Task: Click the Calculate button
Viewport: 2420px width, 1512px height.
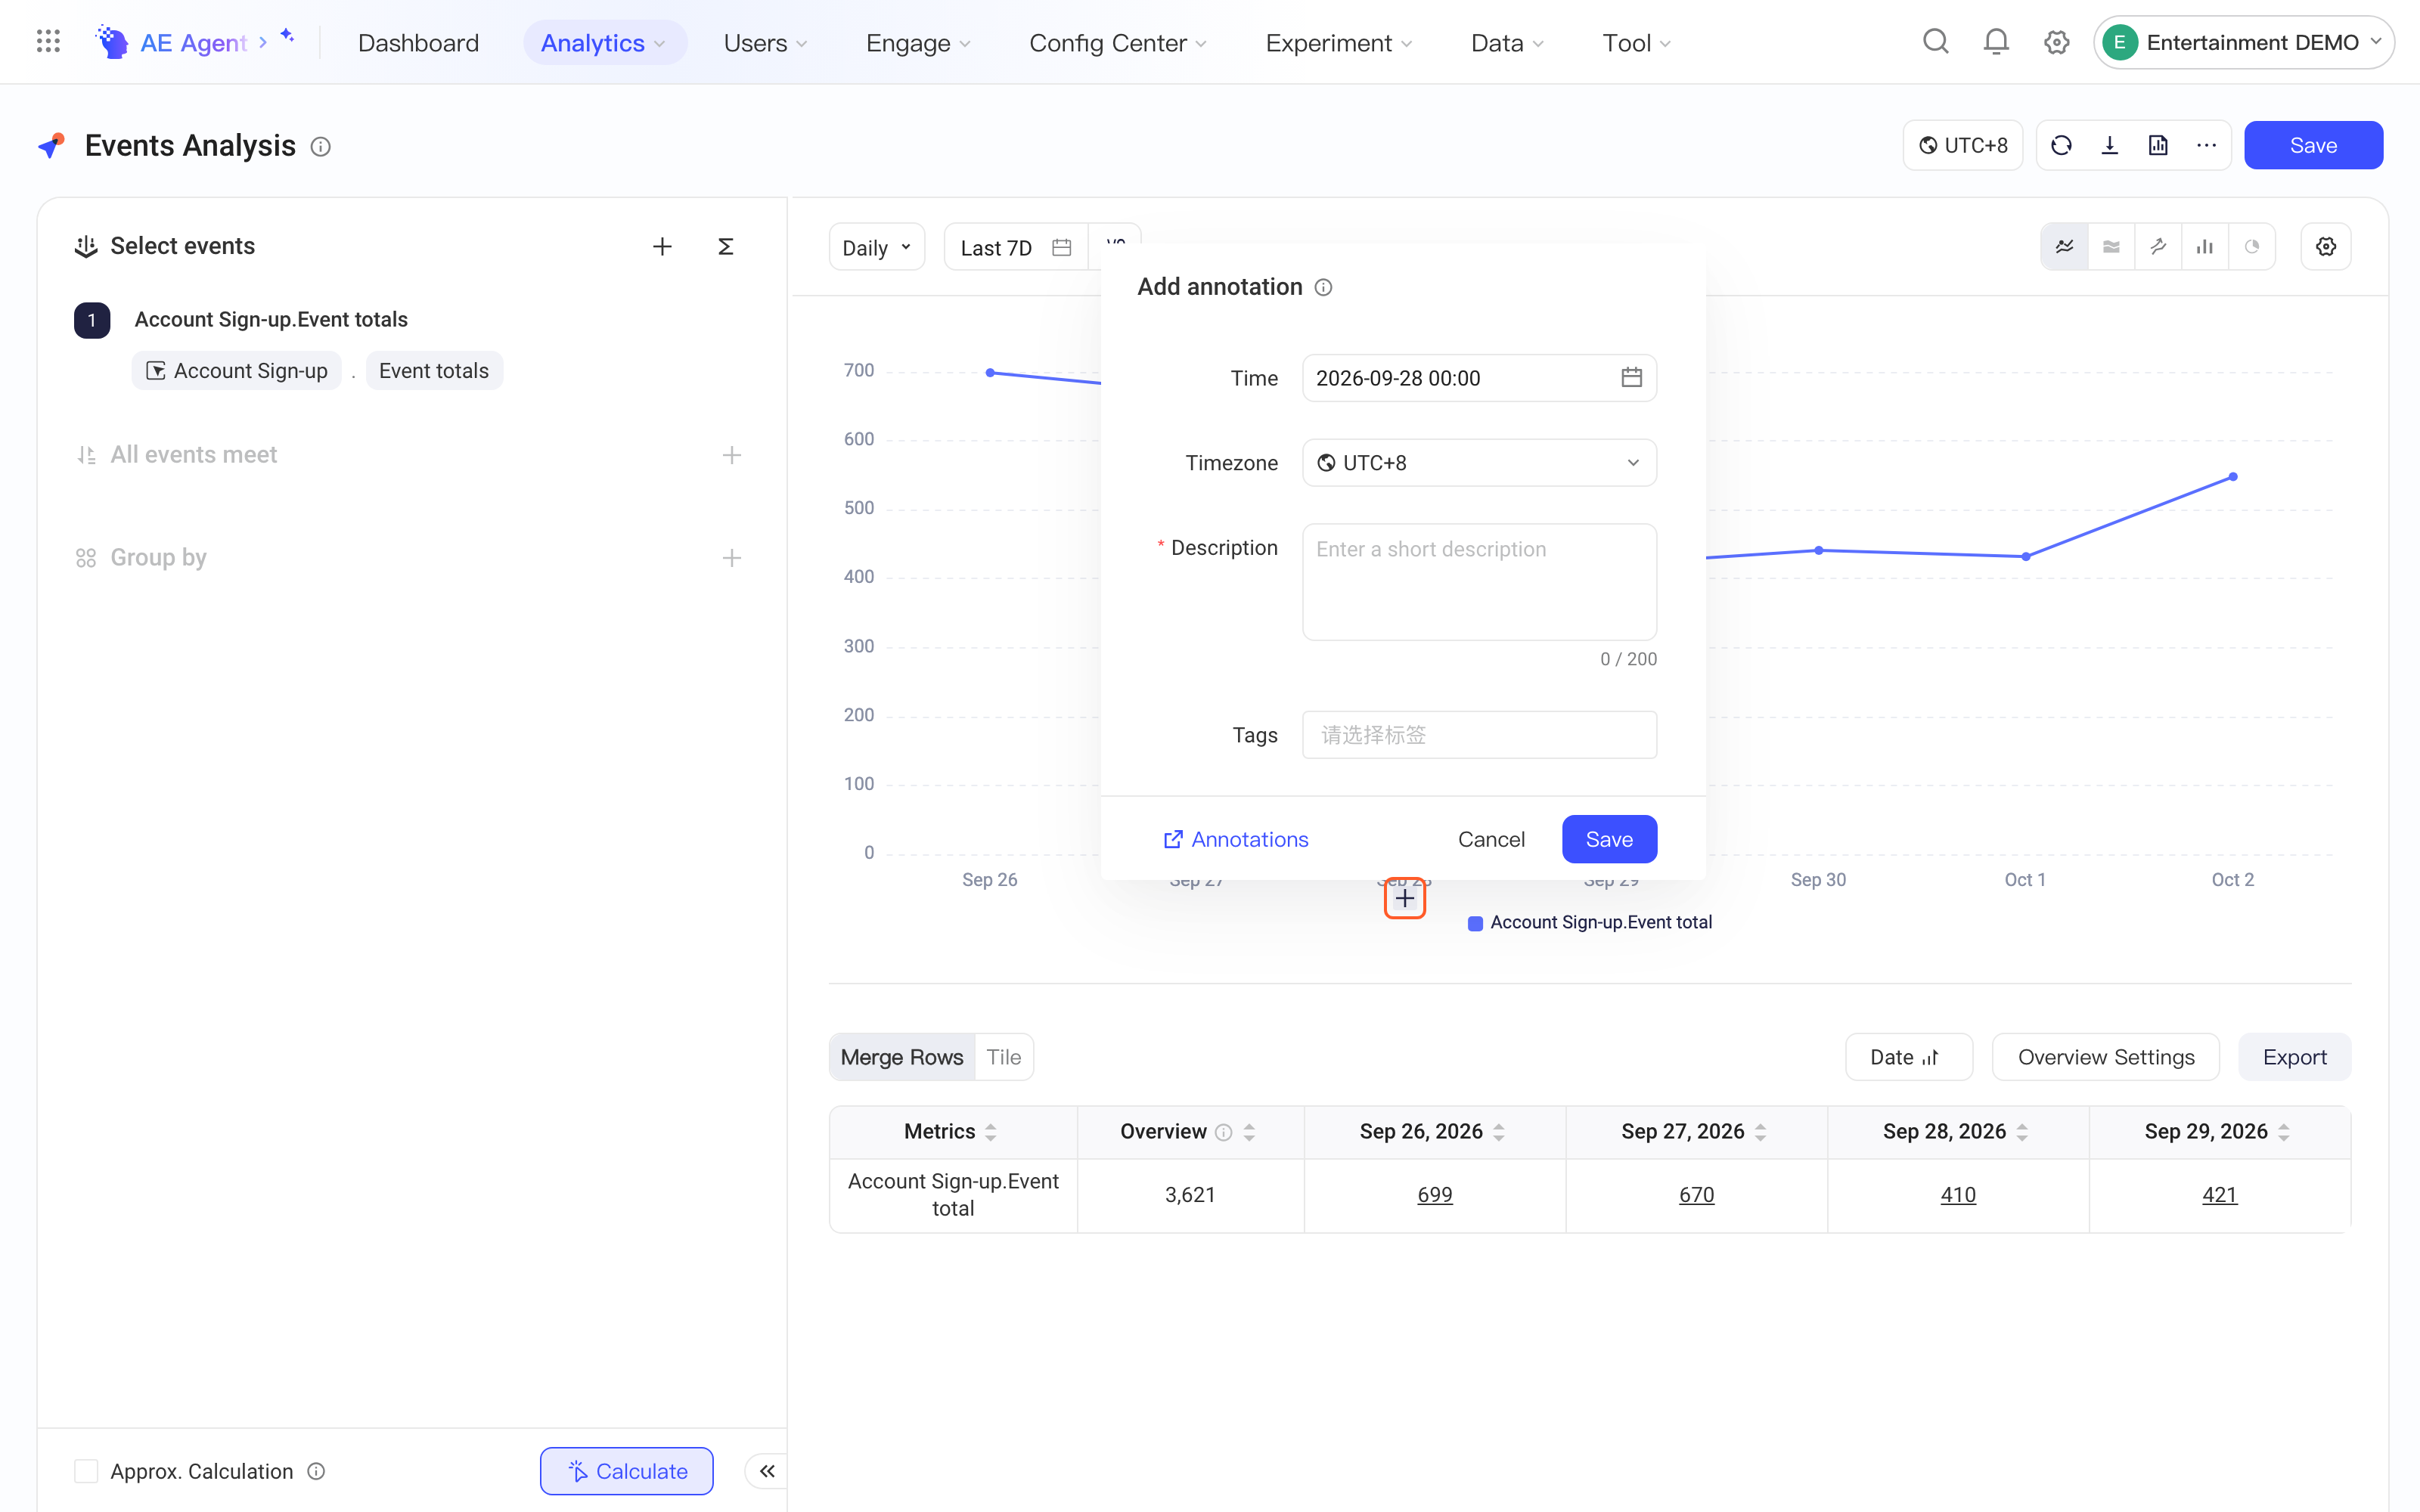Action: pyautogui.click(x=627, y=1471)
